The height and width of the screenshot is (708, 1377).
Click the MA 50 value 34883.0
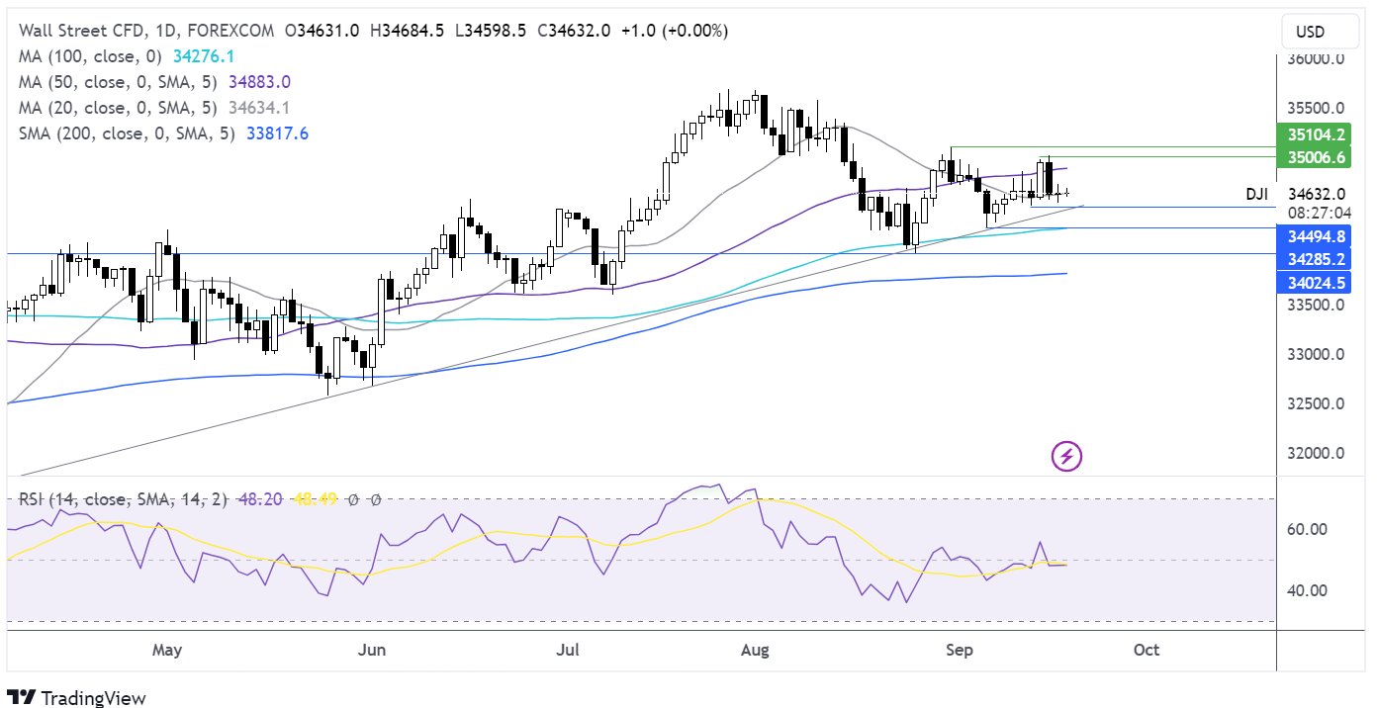point(259,82)
